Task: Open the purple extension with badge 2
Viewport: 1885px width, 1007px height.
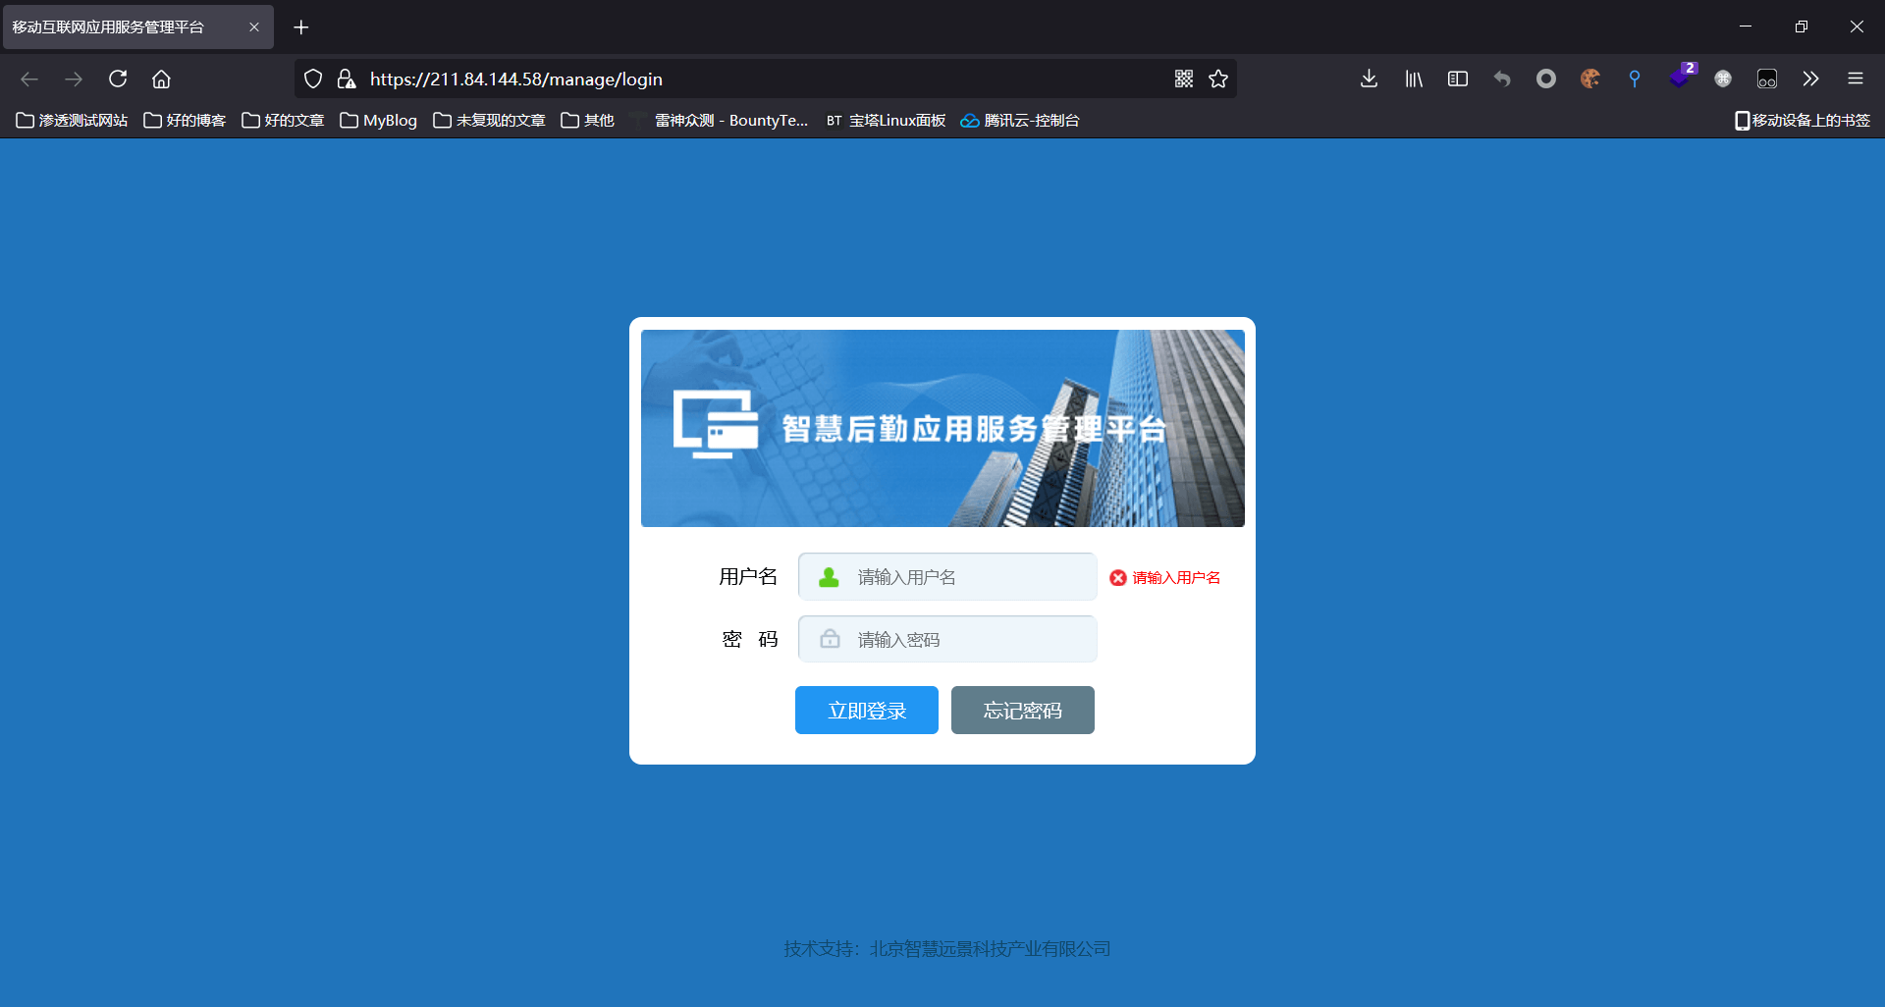Action: click(1681, 77)
